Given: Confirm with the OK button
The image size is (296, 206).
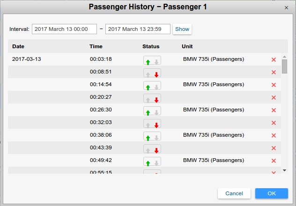Looking at the screenshot, I should point(272,193).
